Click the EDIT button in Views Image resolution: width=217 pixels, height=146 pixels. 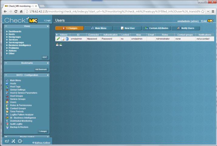coord(45,57)
